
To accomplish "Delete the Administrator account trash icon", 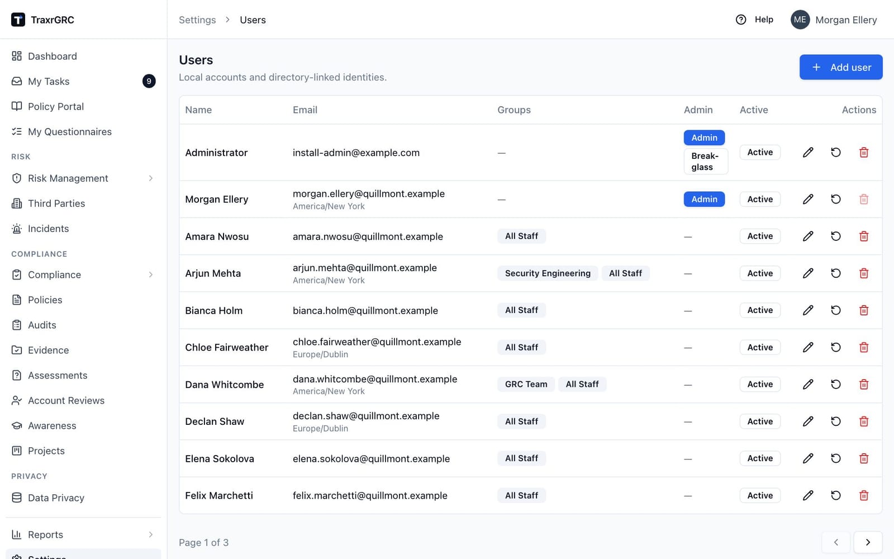I will click(x=864, y=153).
